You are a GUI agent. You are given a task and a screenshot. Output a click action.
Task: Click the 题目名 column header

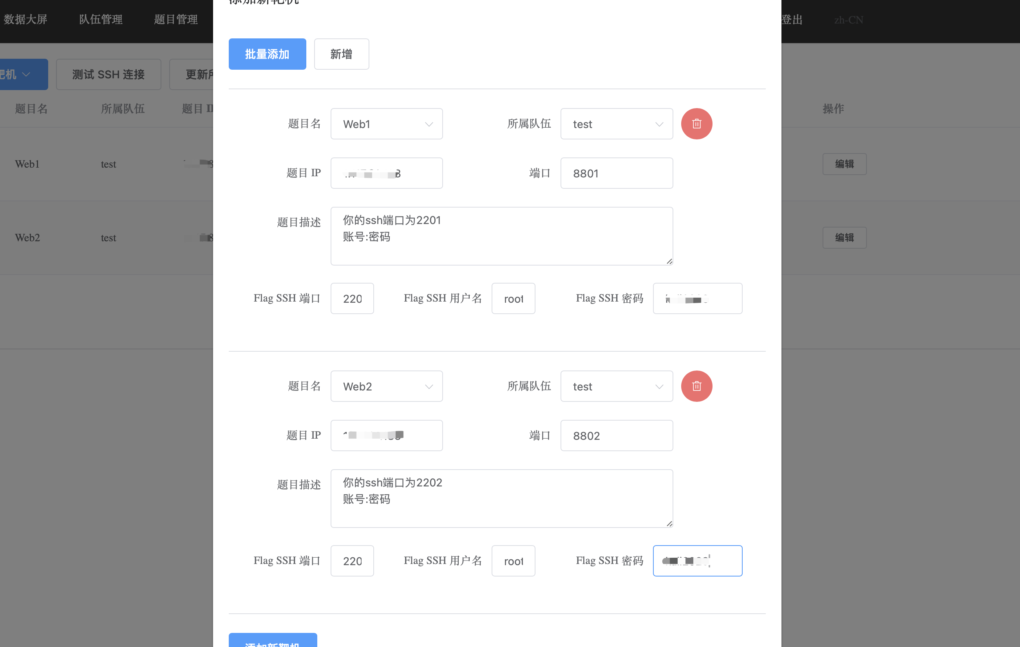(x=31, y=109)
